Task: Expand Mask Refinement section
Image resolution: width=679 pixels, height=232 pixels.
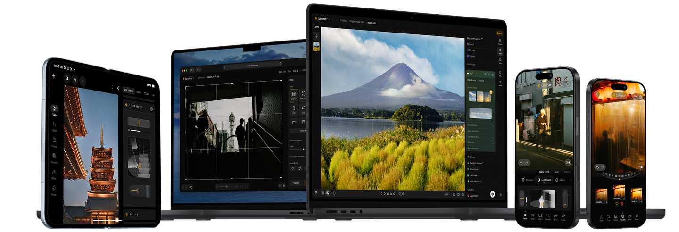Action: pyautogui.click(x=480, y=131)
